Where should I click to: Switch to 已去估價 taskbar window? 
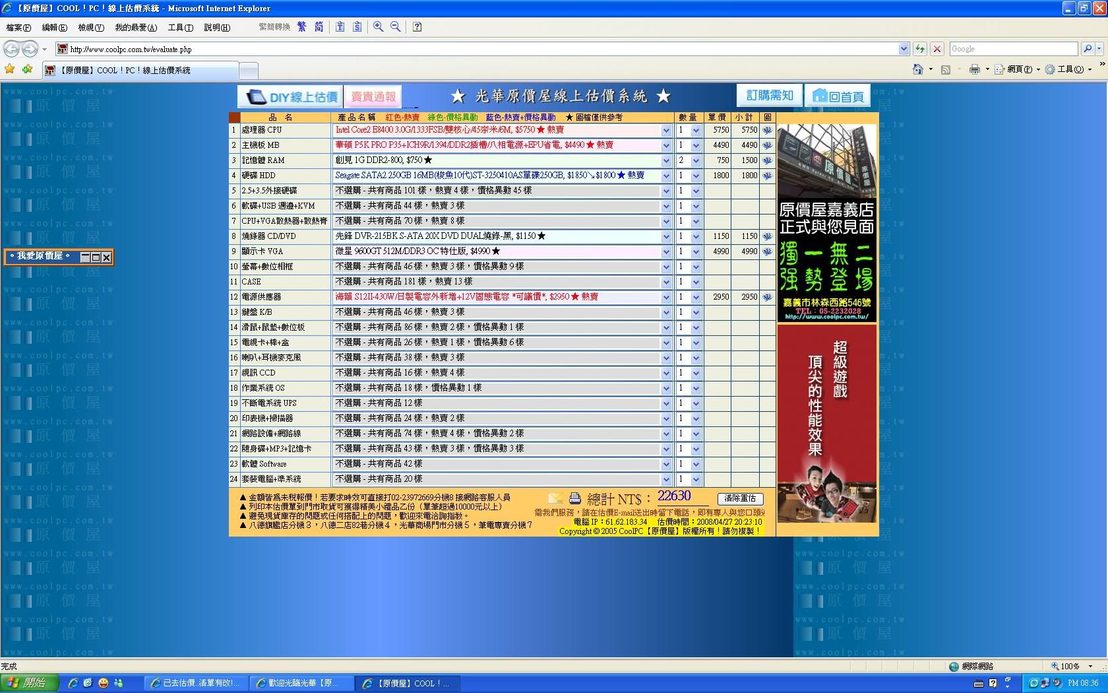(195, 684)
